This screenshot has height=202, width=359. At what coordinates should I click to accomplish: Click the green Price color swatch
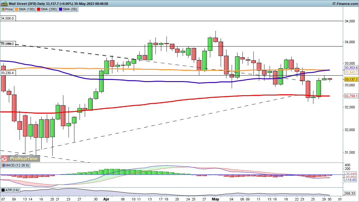point(3,9)
